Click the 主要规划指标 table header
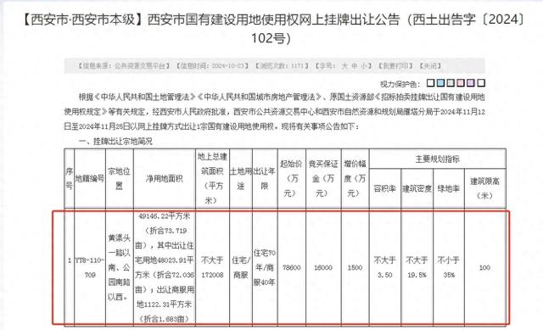 pyautogui.click(x=438, y=159)
